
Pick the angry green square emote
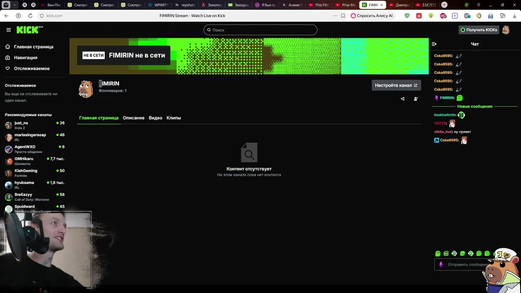pyautogui.click(x=446, y=254)
